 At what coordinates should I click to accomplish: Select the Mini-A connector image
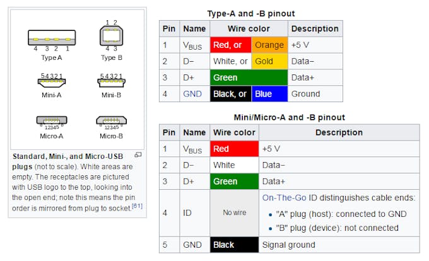[x=52, y=83]
